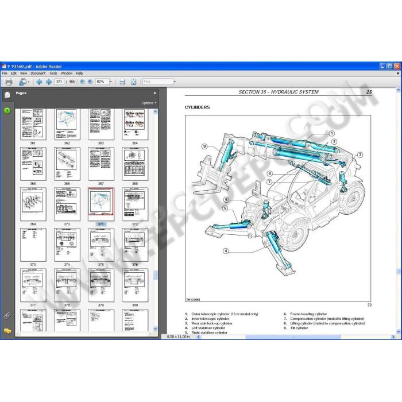The height and width of the screenshot is (402, 402).
Task: Click the CYLINDERS heading in the document
Action: [197, 107]
